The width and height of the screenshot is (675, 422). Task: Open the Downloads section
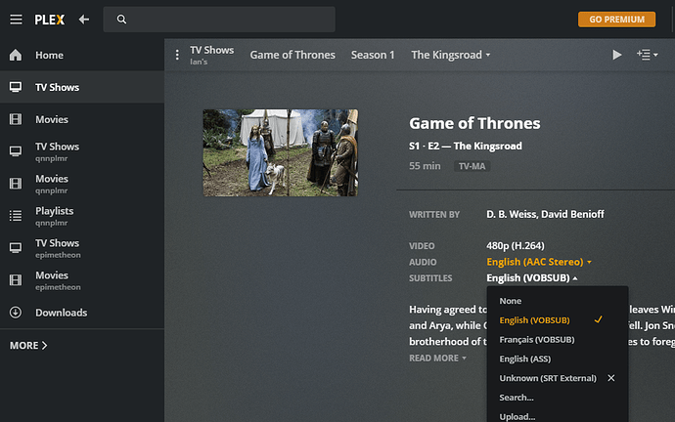[x=82, y=313]
